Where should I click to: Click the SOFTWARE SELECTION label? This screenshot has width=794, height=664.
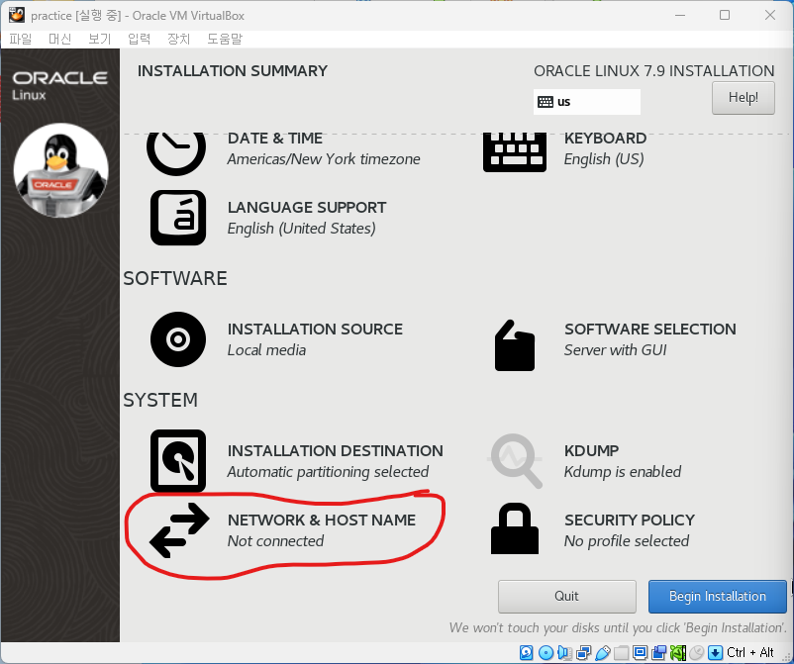pos(650,329)
